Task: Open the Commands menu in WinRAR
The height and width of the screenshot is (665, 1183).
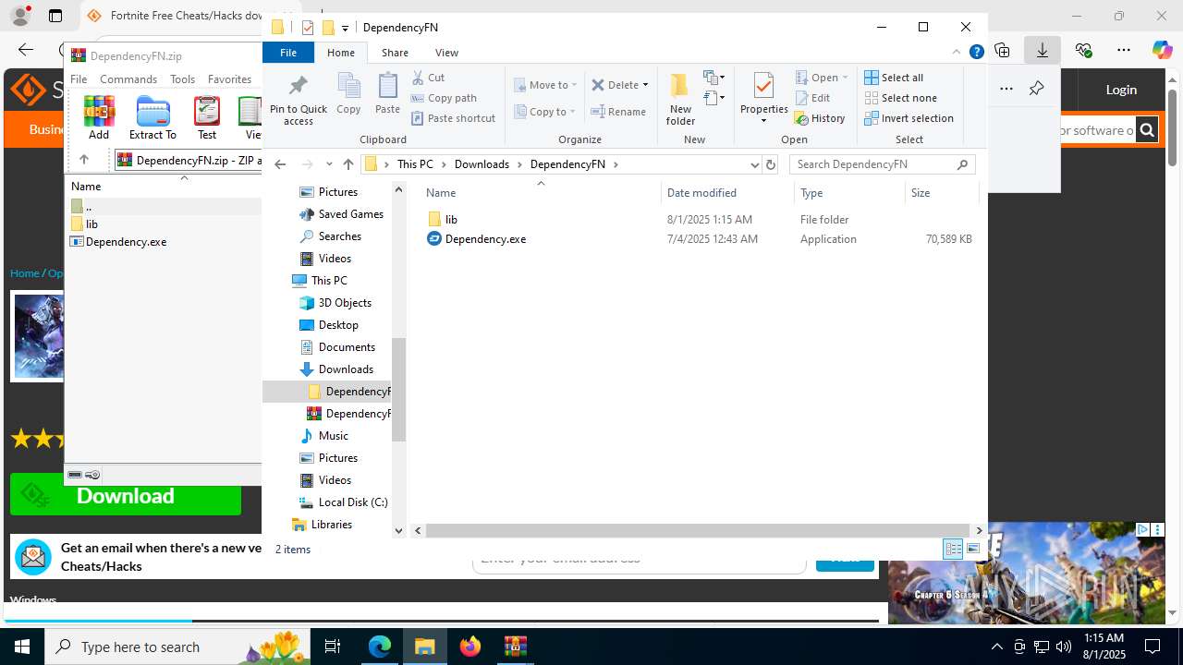Action: (128, 79)
